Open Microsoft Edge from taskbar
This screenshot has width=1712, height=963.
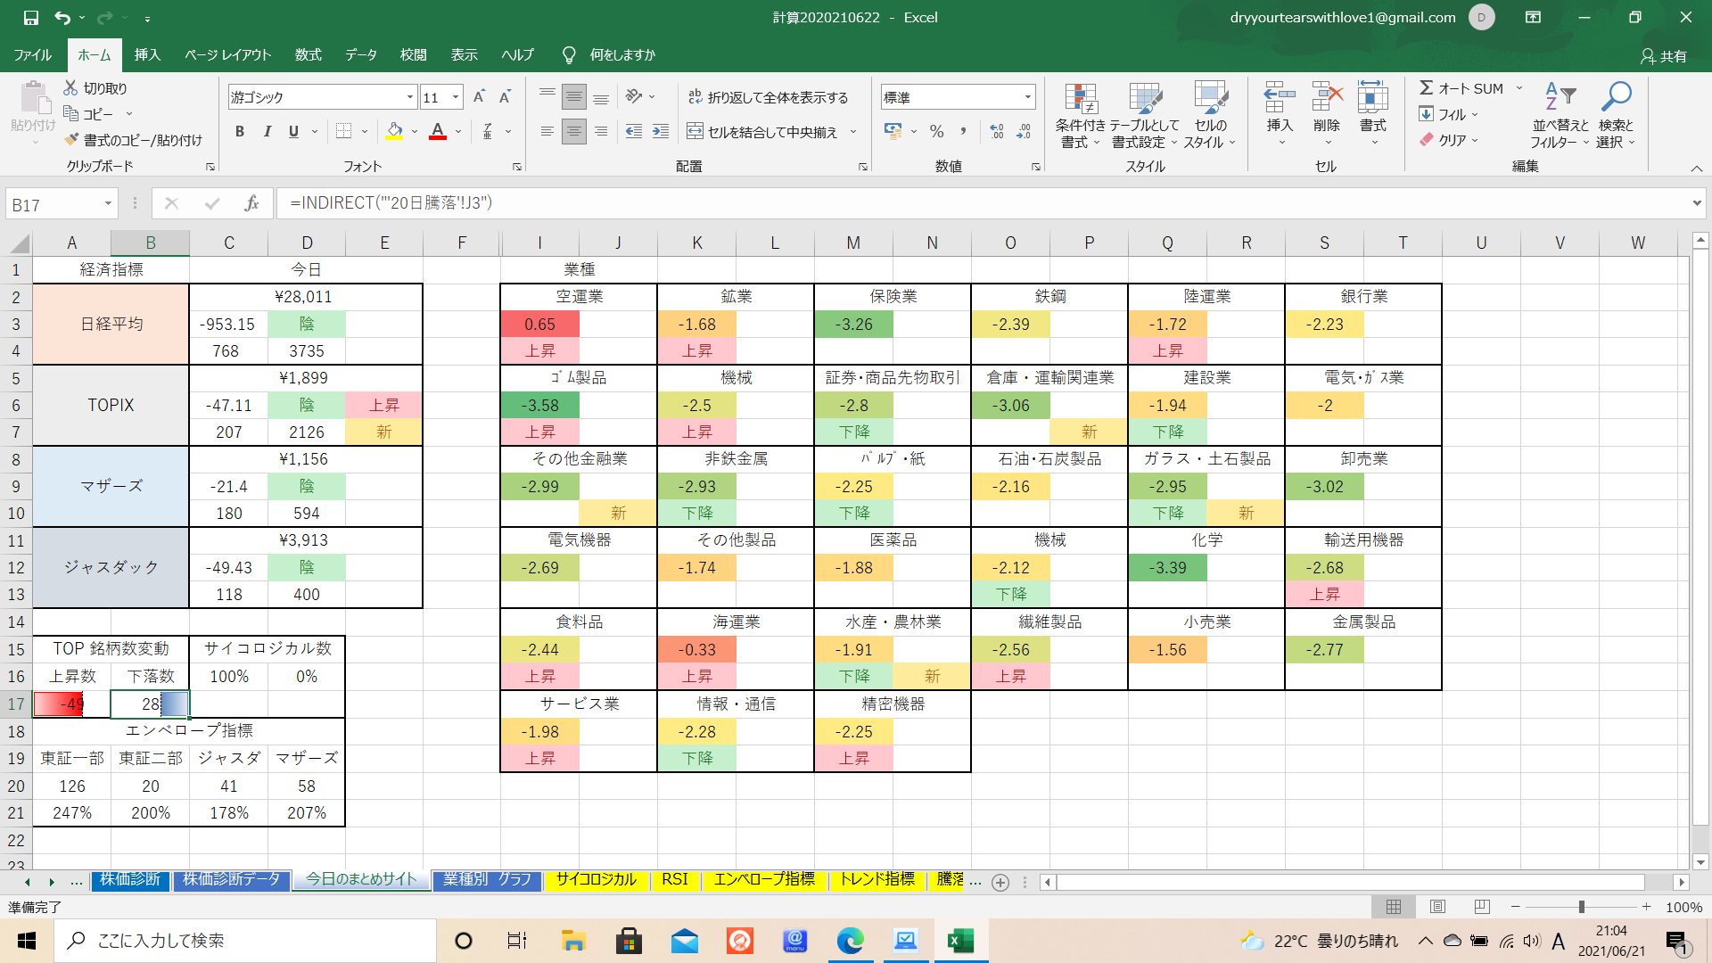[x=850, y=941]
